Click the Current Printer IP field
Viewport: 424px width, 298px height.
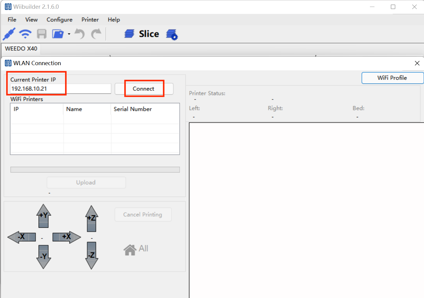click(61, 89)
